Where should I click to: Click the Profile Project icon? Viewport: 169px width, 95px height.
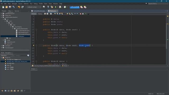[65, 7]
